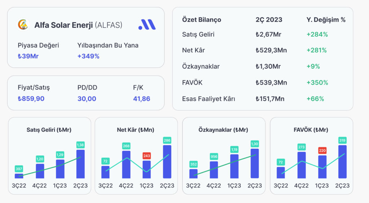The width and height of the screenshot is (369, 203).
Task: Click the +350% change value
Action: (317, 83)
